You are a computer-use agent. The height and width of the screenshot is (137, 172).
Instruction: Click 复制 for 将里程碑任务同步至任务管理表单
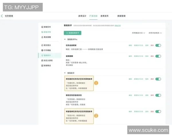tap(147, 112)
